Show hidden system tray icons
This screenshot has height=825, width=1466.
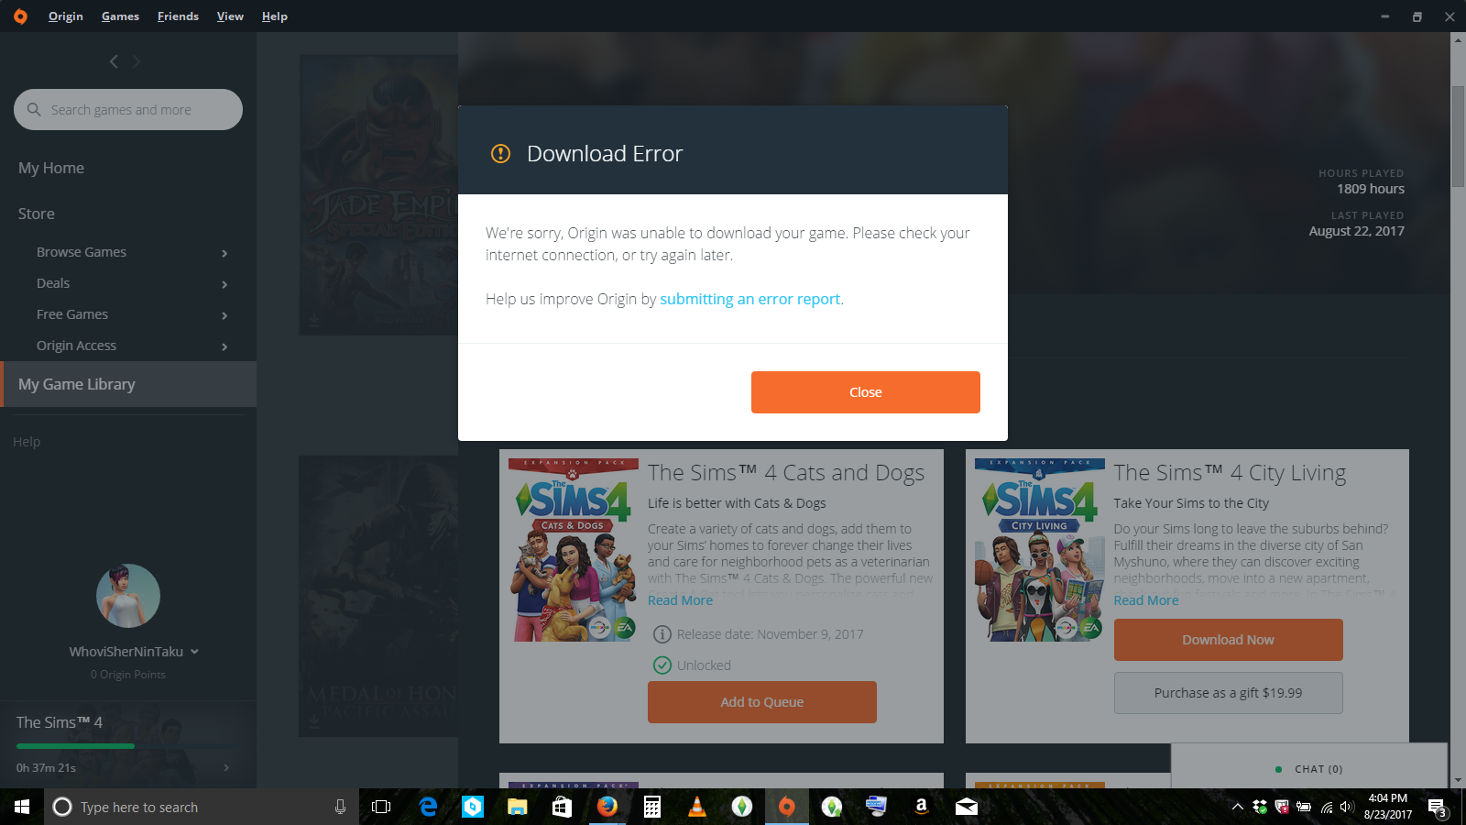[1238, 808]
